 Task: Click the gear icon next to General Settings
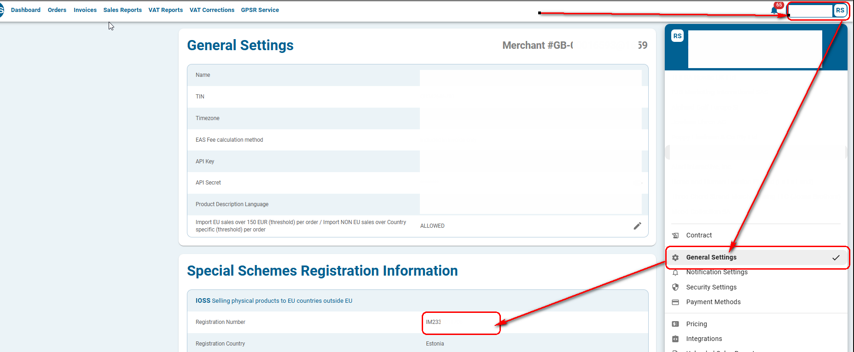675,258
